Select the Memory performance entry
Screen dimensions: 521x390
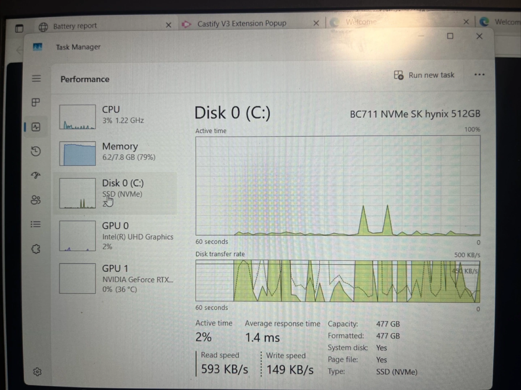coord(115,153)
